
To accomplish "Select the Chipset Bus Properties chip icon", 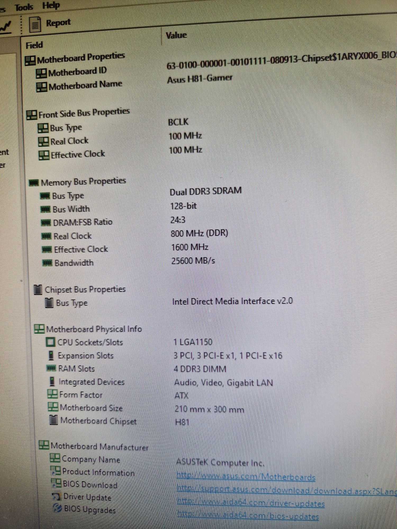I will point(38,290).
